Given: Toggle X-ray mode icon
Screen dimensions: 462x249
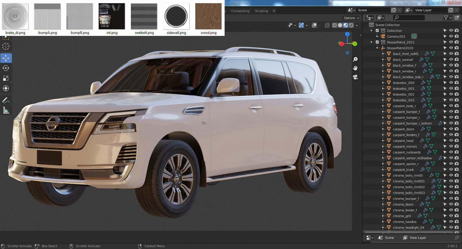Looking at the screenshot, I should click(327, 25).
